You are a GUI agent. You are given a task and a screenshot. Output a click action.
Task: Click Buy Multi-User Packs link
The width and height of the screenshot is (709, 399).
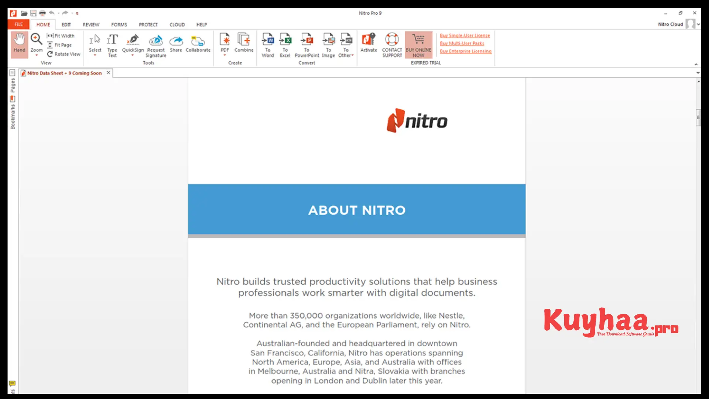pos(462,43)
